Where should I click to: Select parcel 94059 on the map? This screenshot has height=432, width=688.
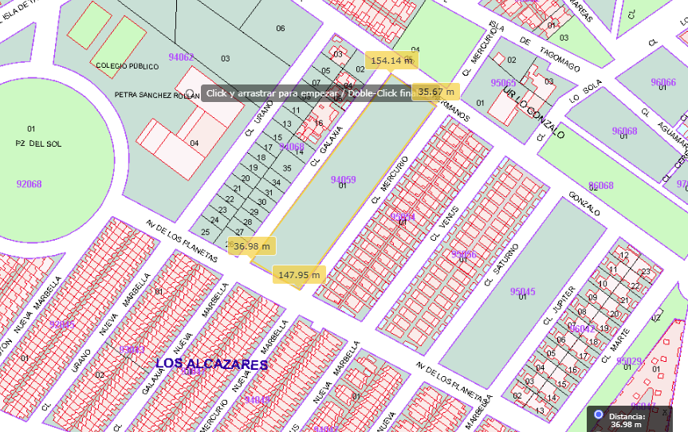(x=343, y=180)
